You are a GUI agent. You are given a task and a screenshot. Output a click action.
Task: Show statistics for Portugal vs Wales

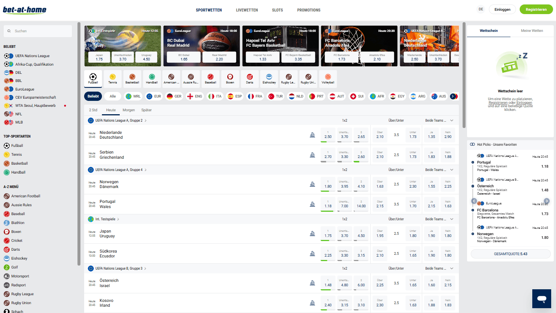[312, 204]
